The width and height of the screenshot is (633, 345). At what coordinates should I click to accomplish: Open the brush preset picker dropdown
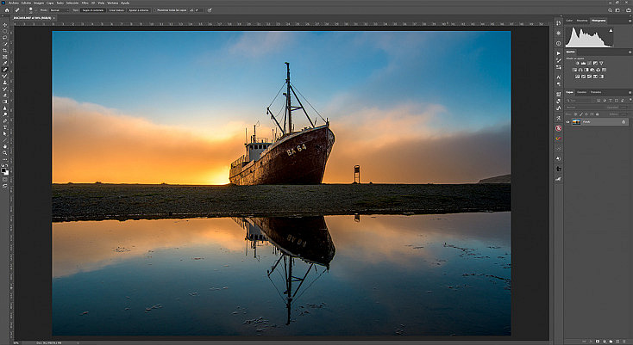pos(36,10)
